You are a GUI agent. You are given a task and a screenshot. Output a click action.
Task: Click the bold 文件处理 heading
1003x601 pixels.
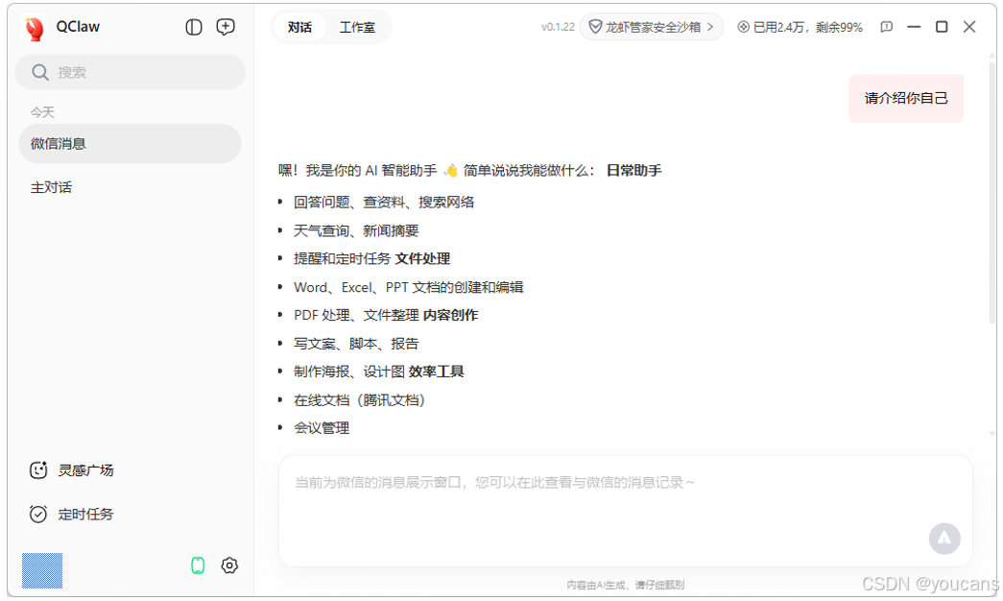coord(423,258)
